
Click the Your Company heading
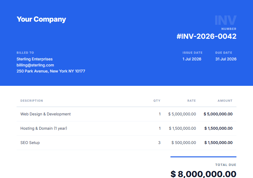(41, 19)
